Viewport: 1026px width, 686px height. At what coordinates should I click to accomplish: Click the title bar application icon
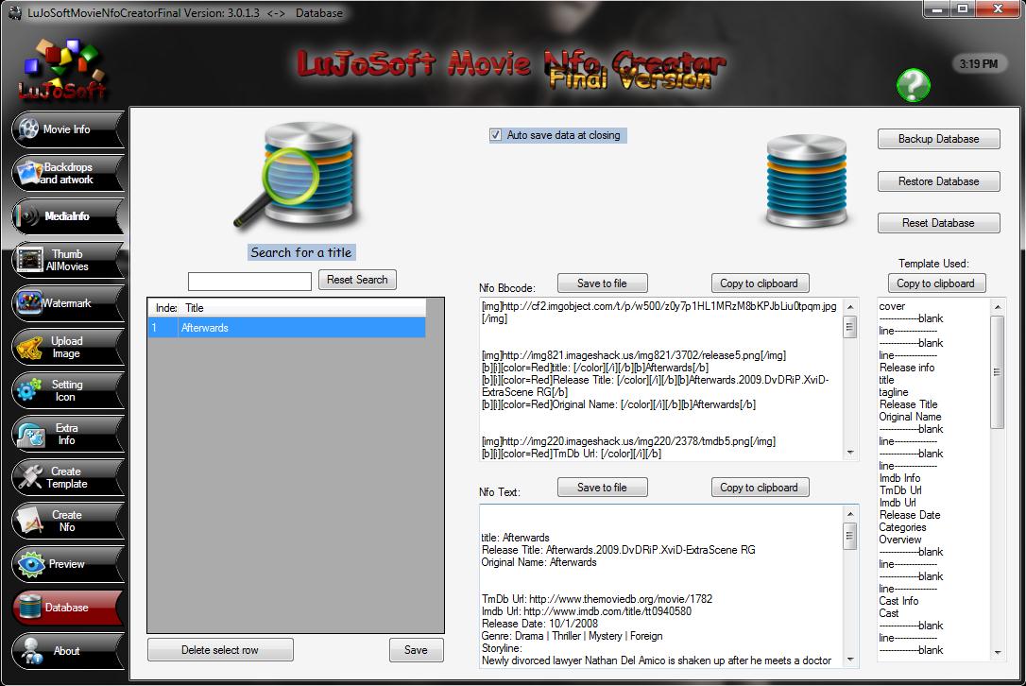14,13
